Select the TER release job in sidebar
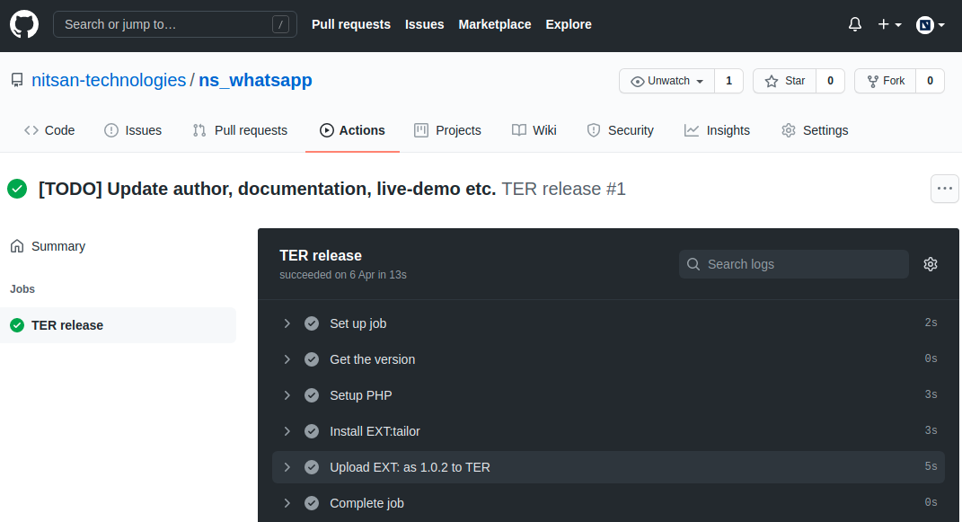 tap(69, 324)
